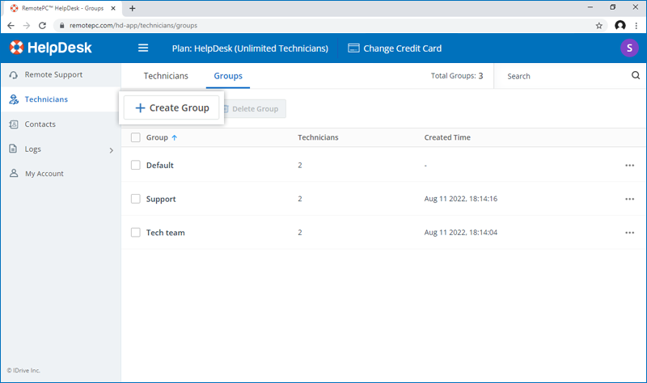Image resolution: width=647 pixels, height=383 pixels.
Task: Click the Change Credit Card link
Action: pyautogui.click(x=395, y=48)
